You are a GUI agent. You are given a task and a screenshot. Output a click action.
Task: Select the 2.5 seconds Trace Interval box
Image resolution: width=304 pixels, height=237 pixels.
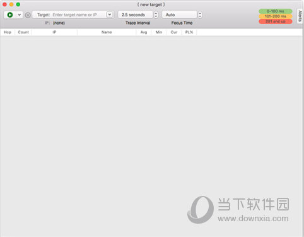coord(135,15)
